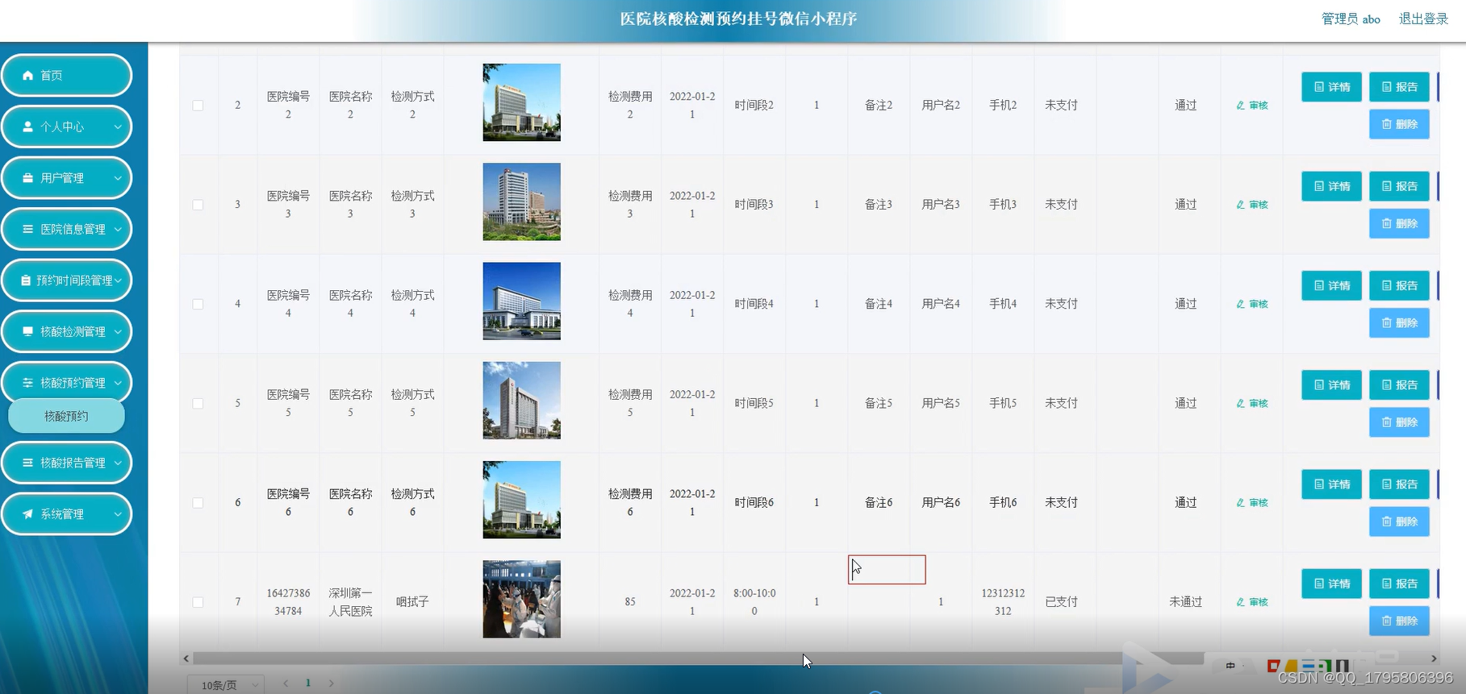
Task: Delete row 7 with 删除 button
Action: (1400, 621)
